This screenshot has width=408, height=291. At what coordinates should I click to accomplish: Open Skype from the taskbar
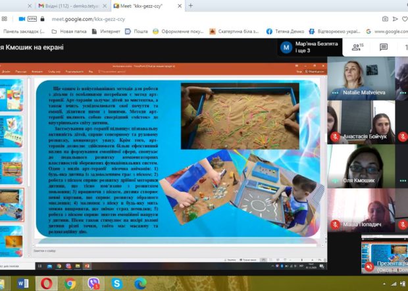117,284
